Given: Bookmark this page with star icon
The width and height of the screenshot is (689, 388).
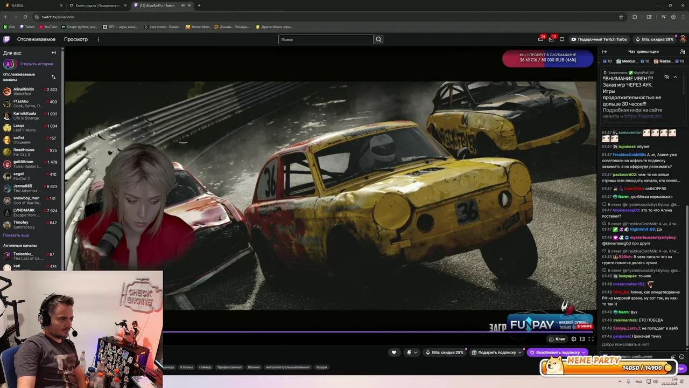Looking at the screenshot, I should pos(621,17).
